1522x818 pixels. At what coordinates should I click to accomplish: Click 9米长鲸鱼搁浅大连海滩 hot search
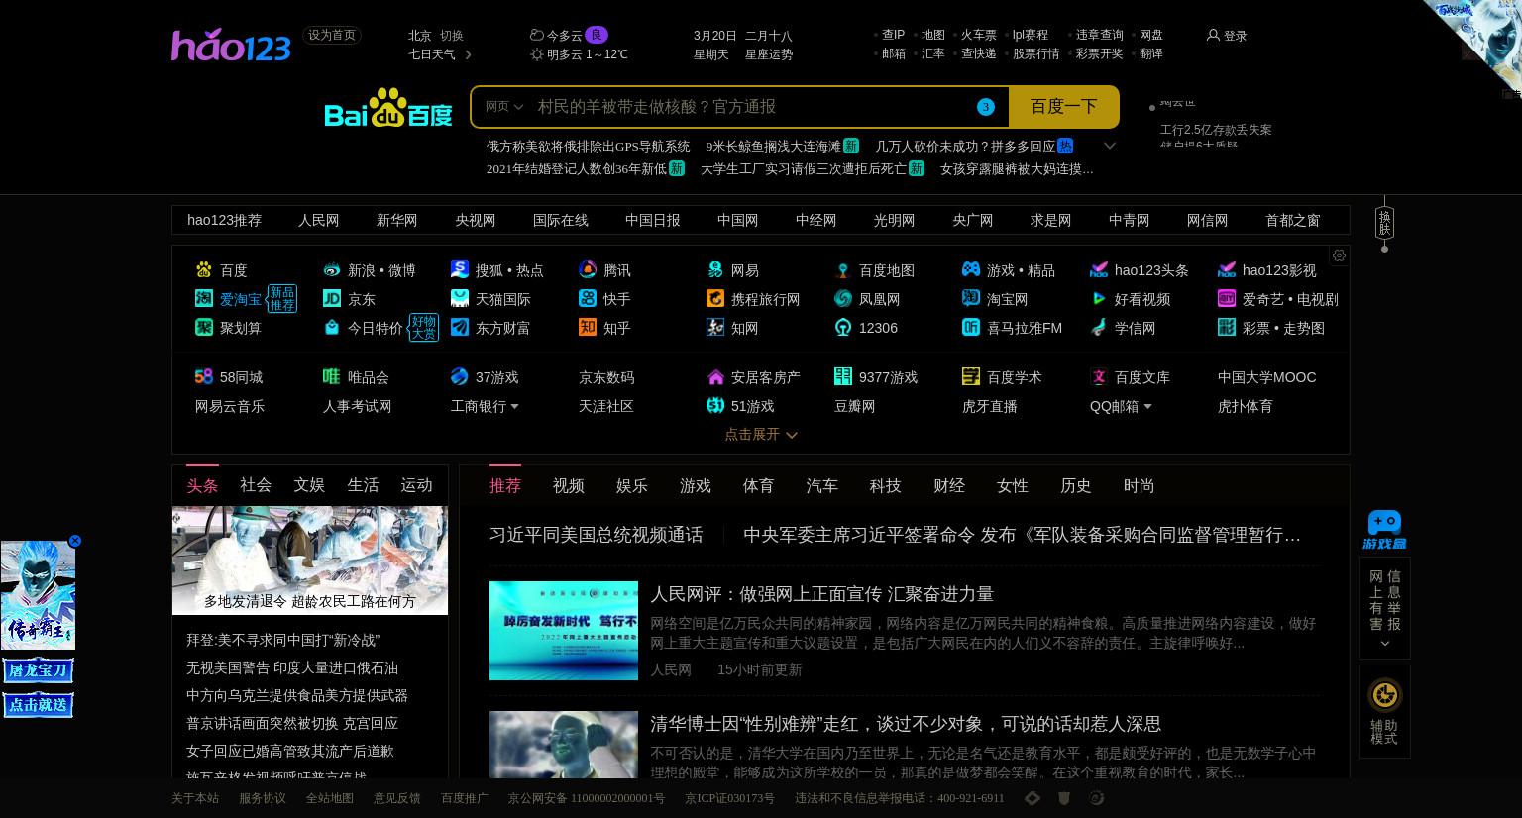[x=773, y=146]
